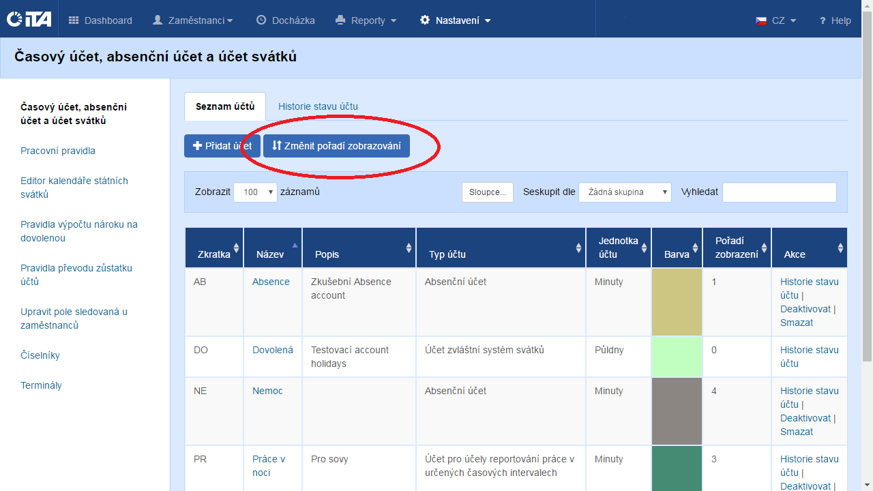
Task: Sort table by Název column arrow
Action: tap(295, 245)
